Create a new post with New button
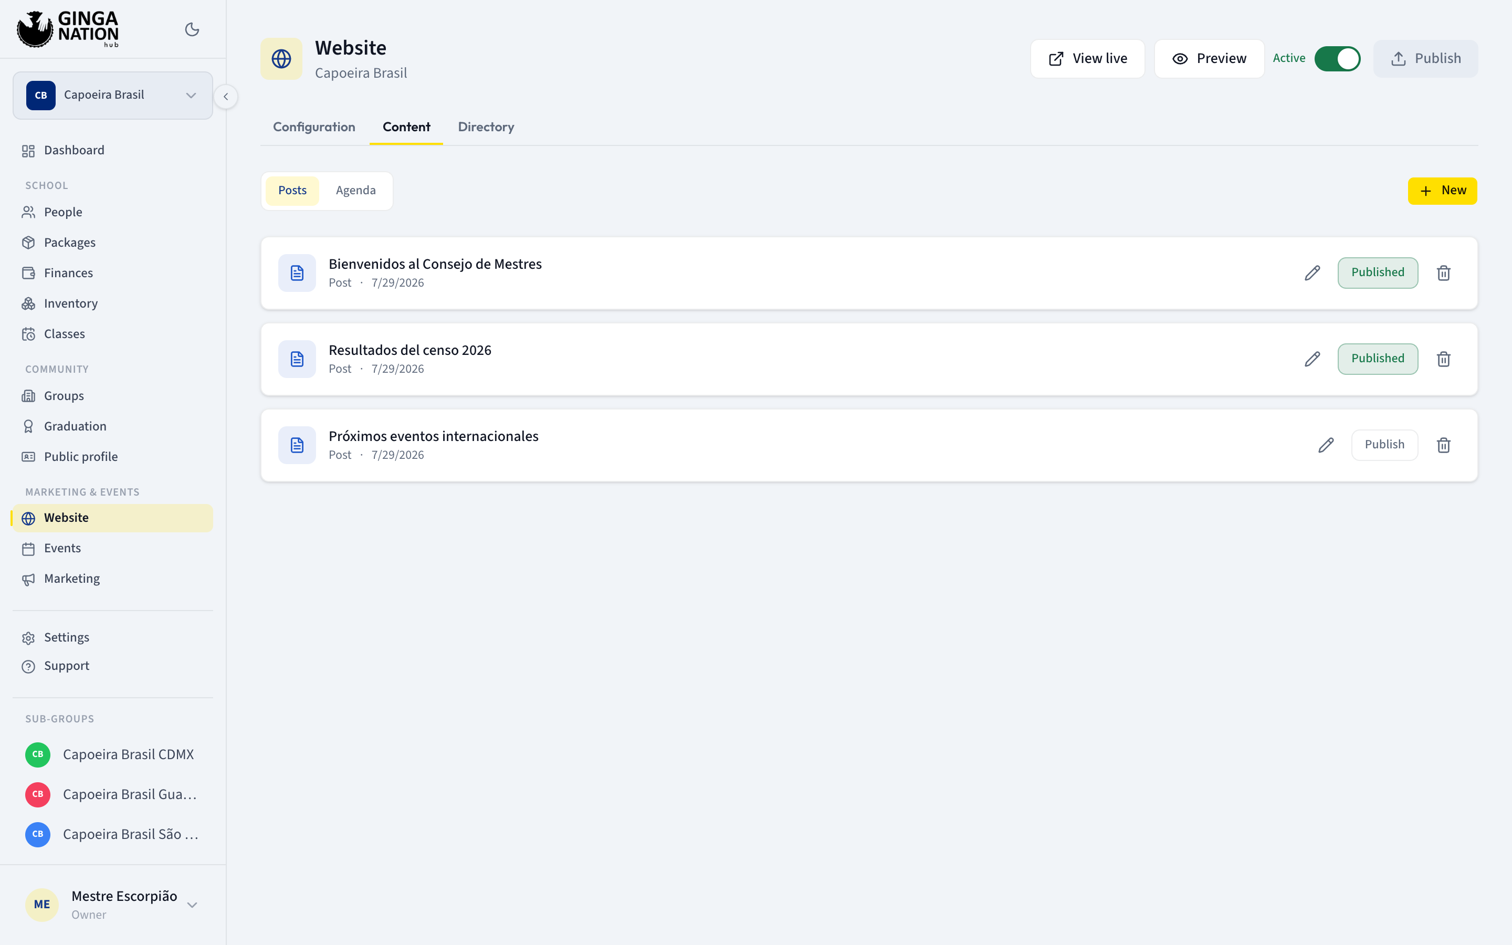 (x=1442, y=191)
